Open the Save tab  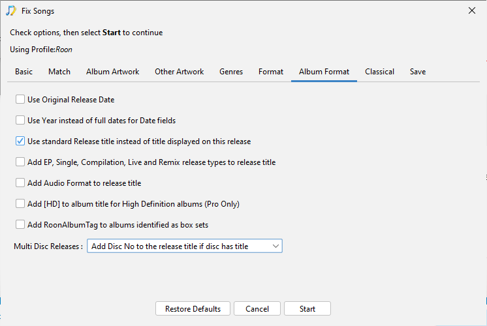(418, 72)
